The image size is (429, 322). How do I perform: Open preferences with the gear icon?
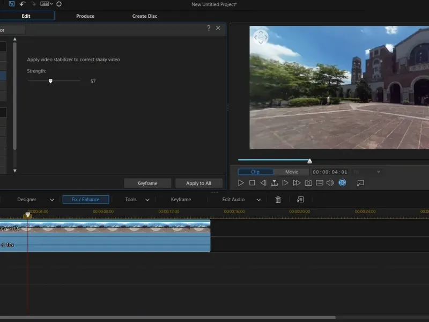[x=58, y=4]
